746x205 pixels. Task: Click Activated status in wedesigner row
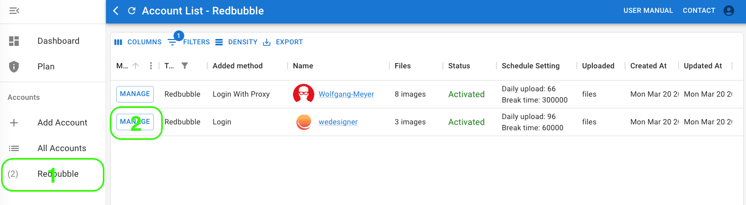(x=466, y=122)
